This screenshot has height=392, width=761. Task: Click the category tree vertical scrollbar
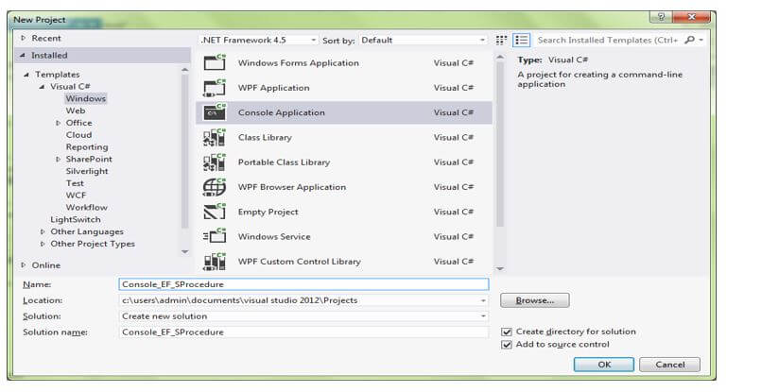tap(185, 150)
